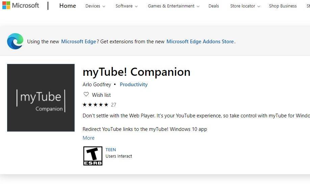Click the Microsoft Edge logo icon

[x=15, y=41]
